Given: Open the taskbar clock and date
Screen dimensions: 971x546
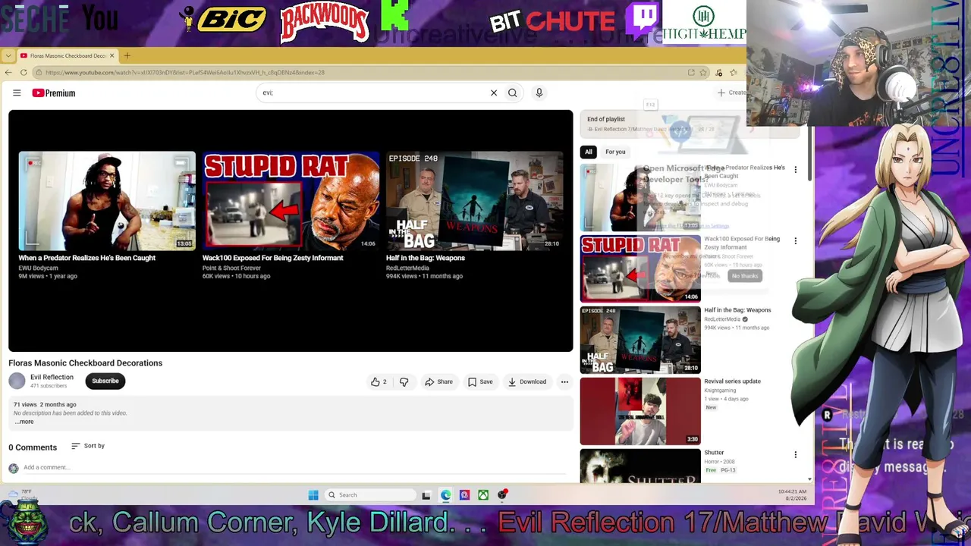Looking at the screenshot, I should (792, 495).
